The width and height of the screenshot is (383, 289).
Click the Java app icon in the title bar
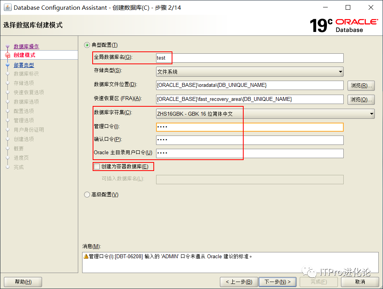point(7,7)
